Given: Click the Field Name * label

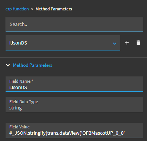Looking at the screenshot, I should (21, 81).
